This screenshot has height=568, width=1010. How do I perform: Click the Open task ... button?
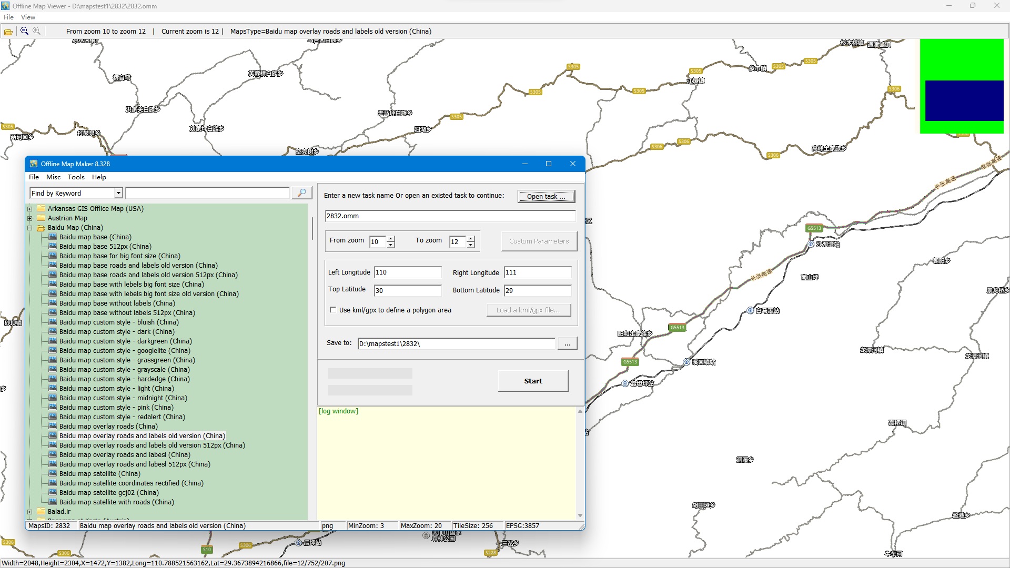click(x=546, y=196)
